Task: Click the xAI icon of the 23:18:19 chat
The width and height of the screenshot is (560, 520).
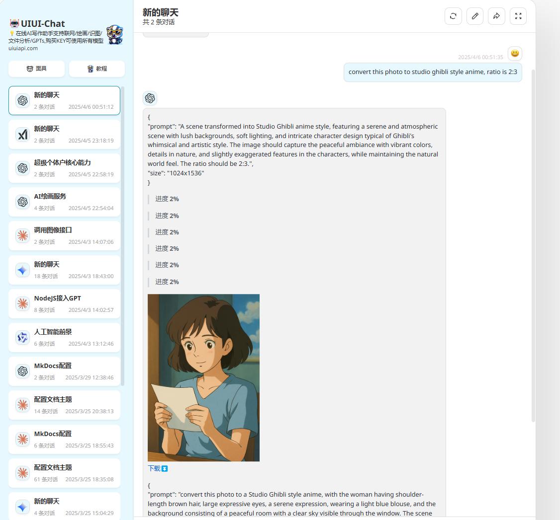Action: (22, 135)
